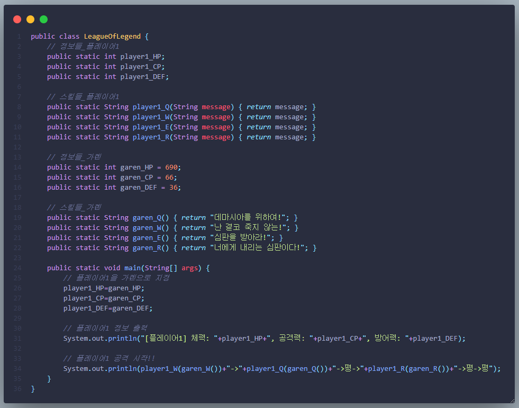Click the variable garen_DEF on line 16

[139, 188]
